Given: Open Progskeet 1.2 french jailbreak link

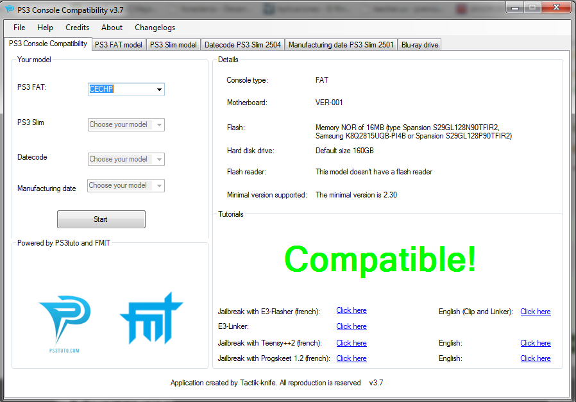Looking at the screenshot, I should [x=352, y=358].
